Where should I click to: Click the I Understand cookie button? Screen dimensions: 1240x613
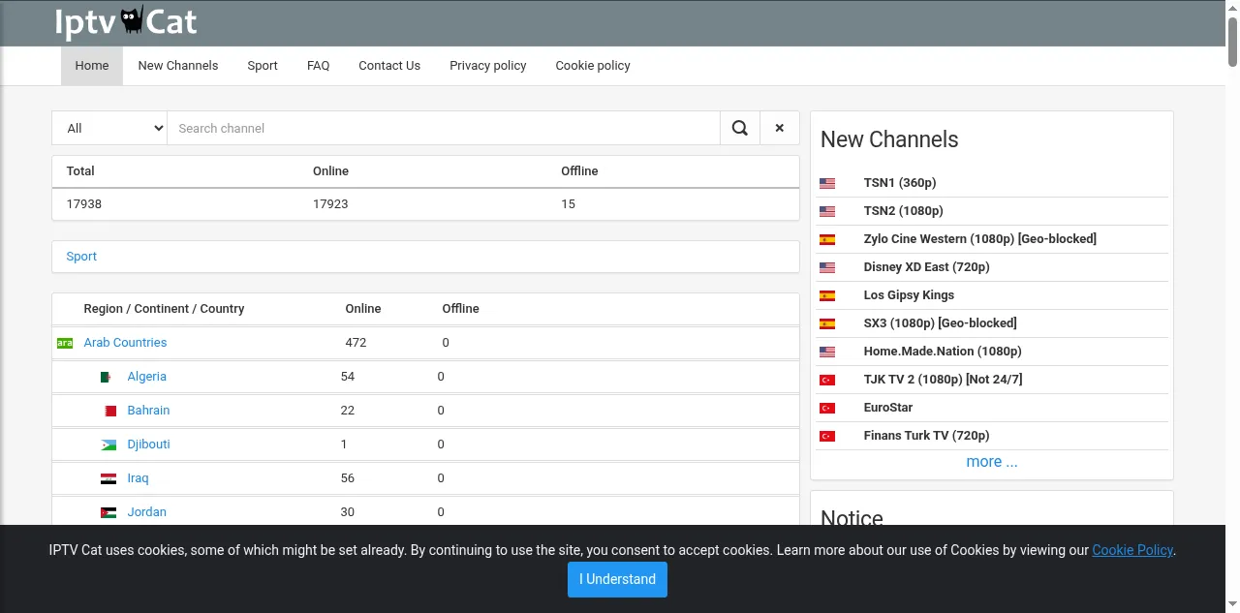point(617,579)
